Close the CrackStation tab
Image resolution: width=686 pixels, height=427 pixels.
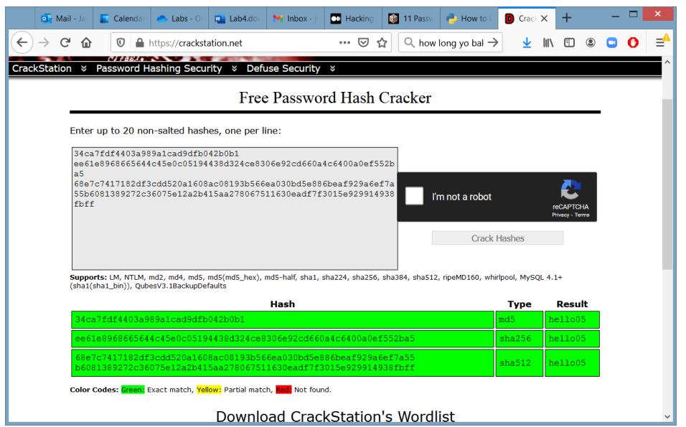[544, 19]
